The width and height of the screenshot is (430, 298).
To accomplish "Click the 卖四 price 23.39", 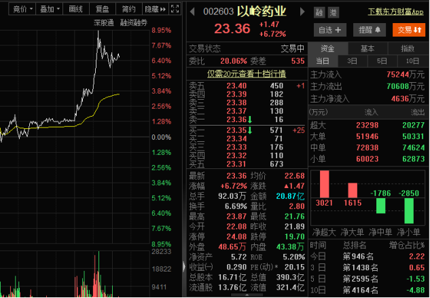I will click(x=236, y=94).
